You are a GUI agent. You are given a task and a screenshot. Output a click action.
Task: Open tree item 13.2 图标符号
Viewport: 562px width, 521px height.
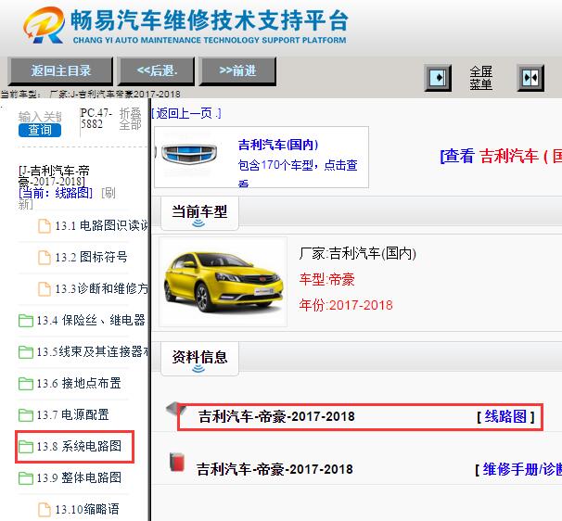click(x=92, y=257)
